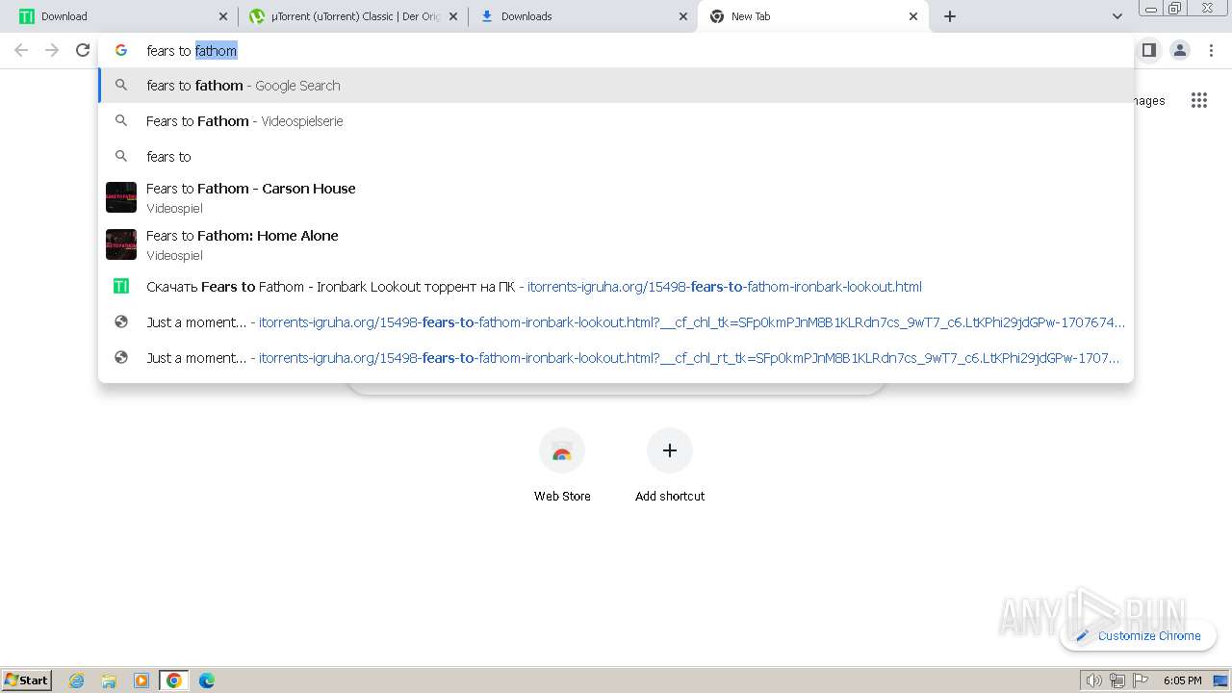Open a new browser tab with the plus icon
The image size is (1232, 693).
coord(950,16)
